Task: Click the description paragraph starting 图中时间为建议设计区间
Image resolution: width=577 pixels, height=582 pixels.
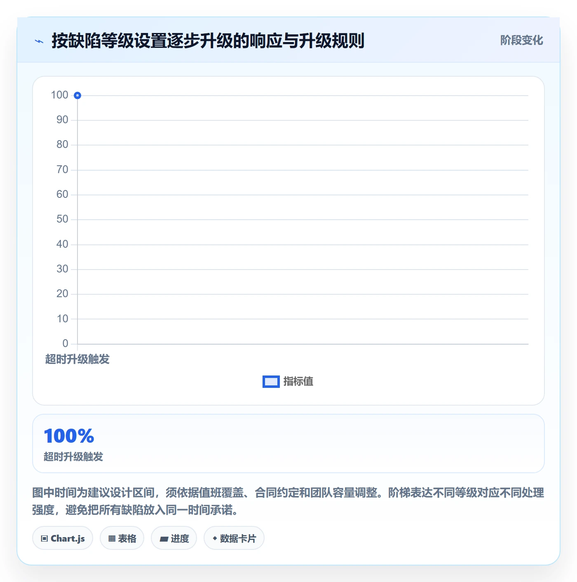Action: tap(288, 501)
